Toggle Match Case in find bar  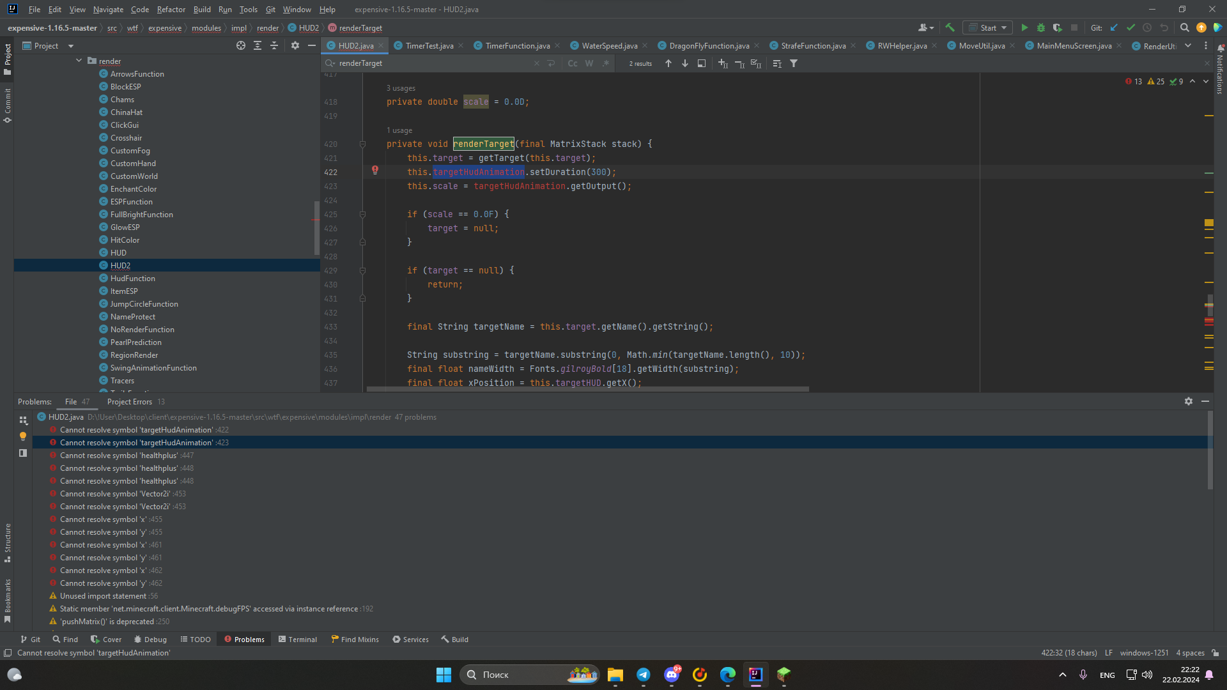(573, 63)
